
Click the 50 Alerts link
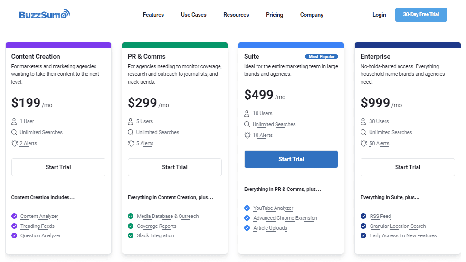[379, 143]
